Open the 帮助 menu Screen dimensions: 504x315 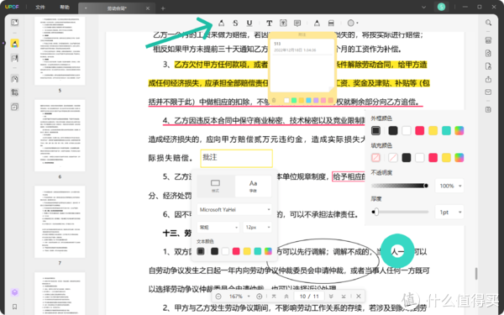pyautogui.click(x=65, y=7)
